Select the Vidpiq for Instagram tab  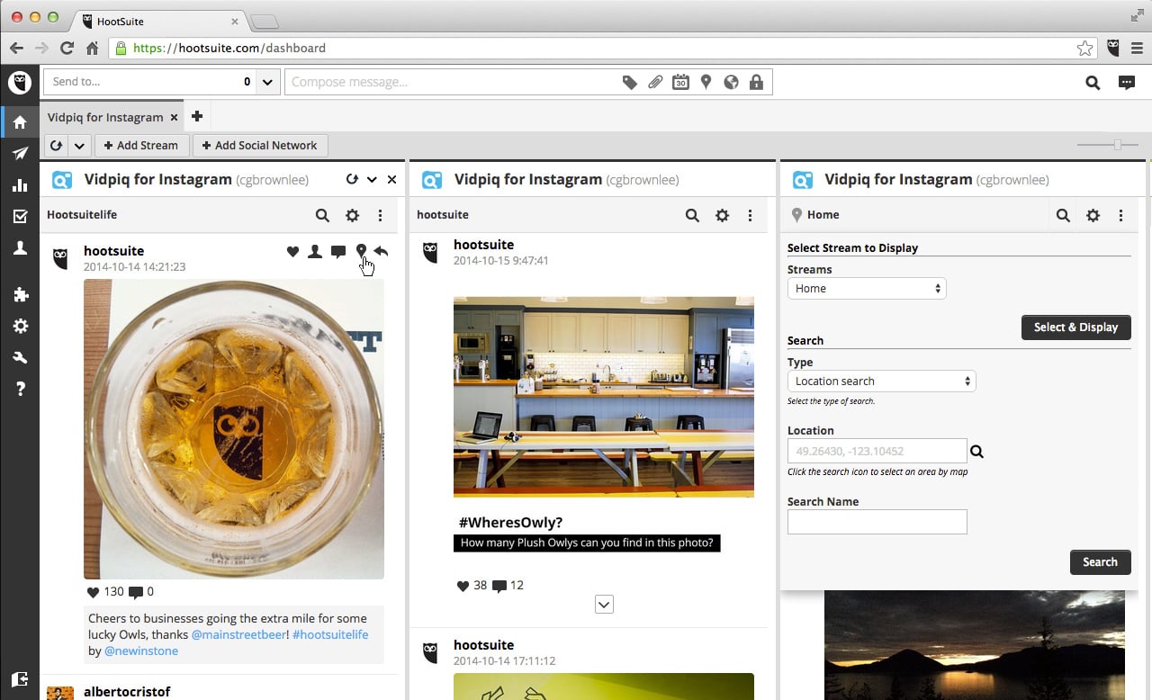pyautogui.click(x=105, y=117)
